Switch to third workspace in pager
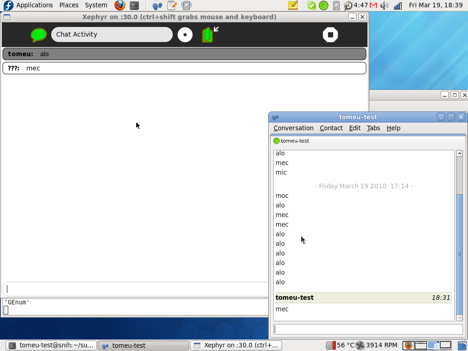The image size is (468, 351). point(433,346)
